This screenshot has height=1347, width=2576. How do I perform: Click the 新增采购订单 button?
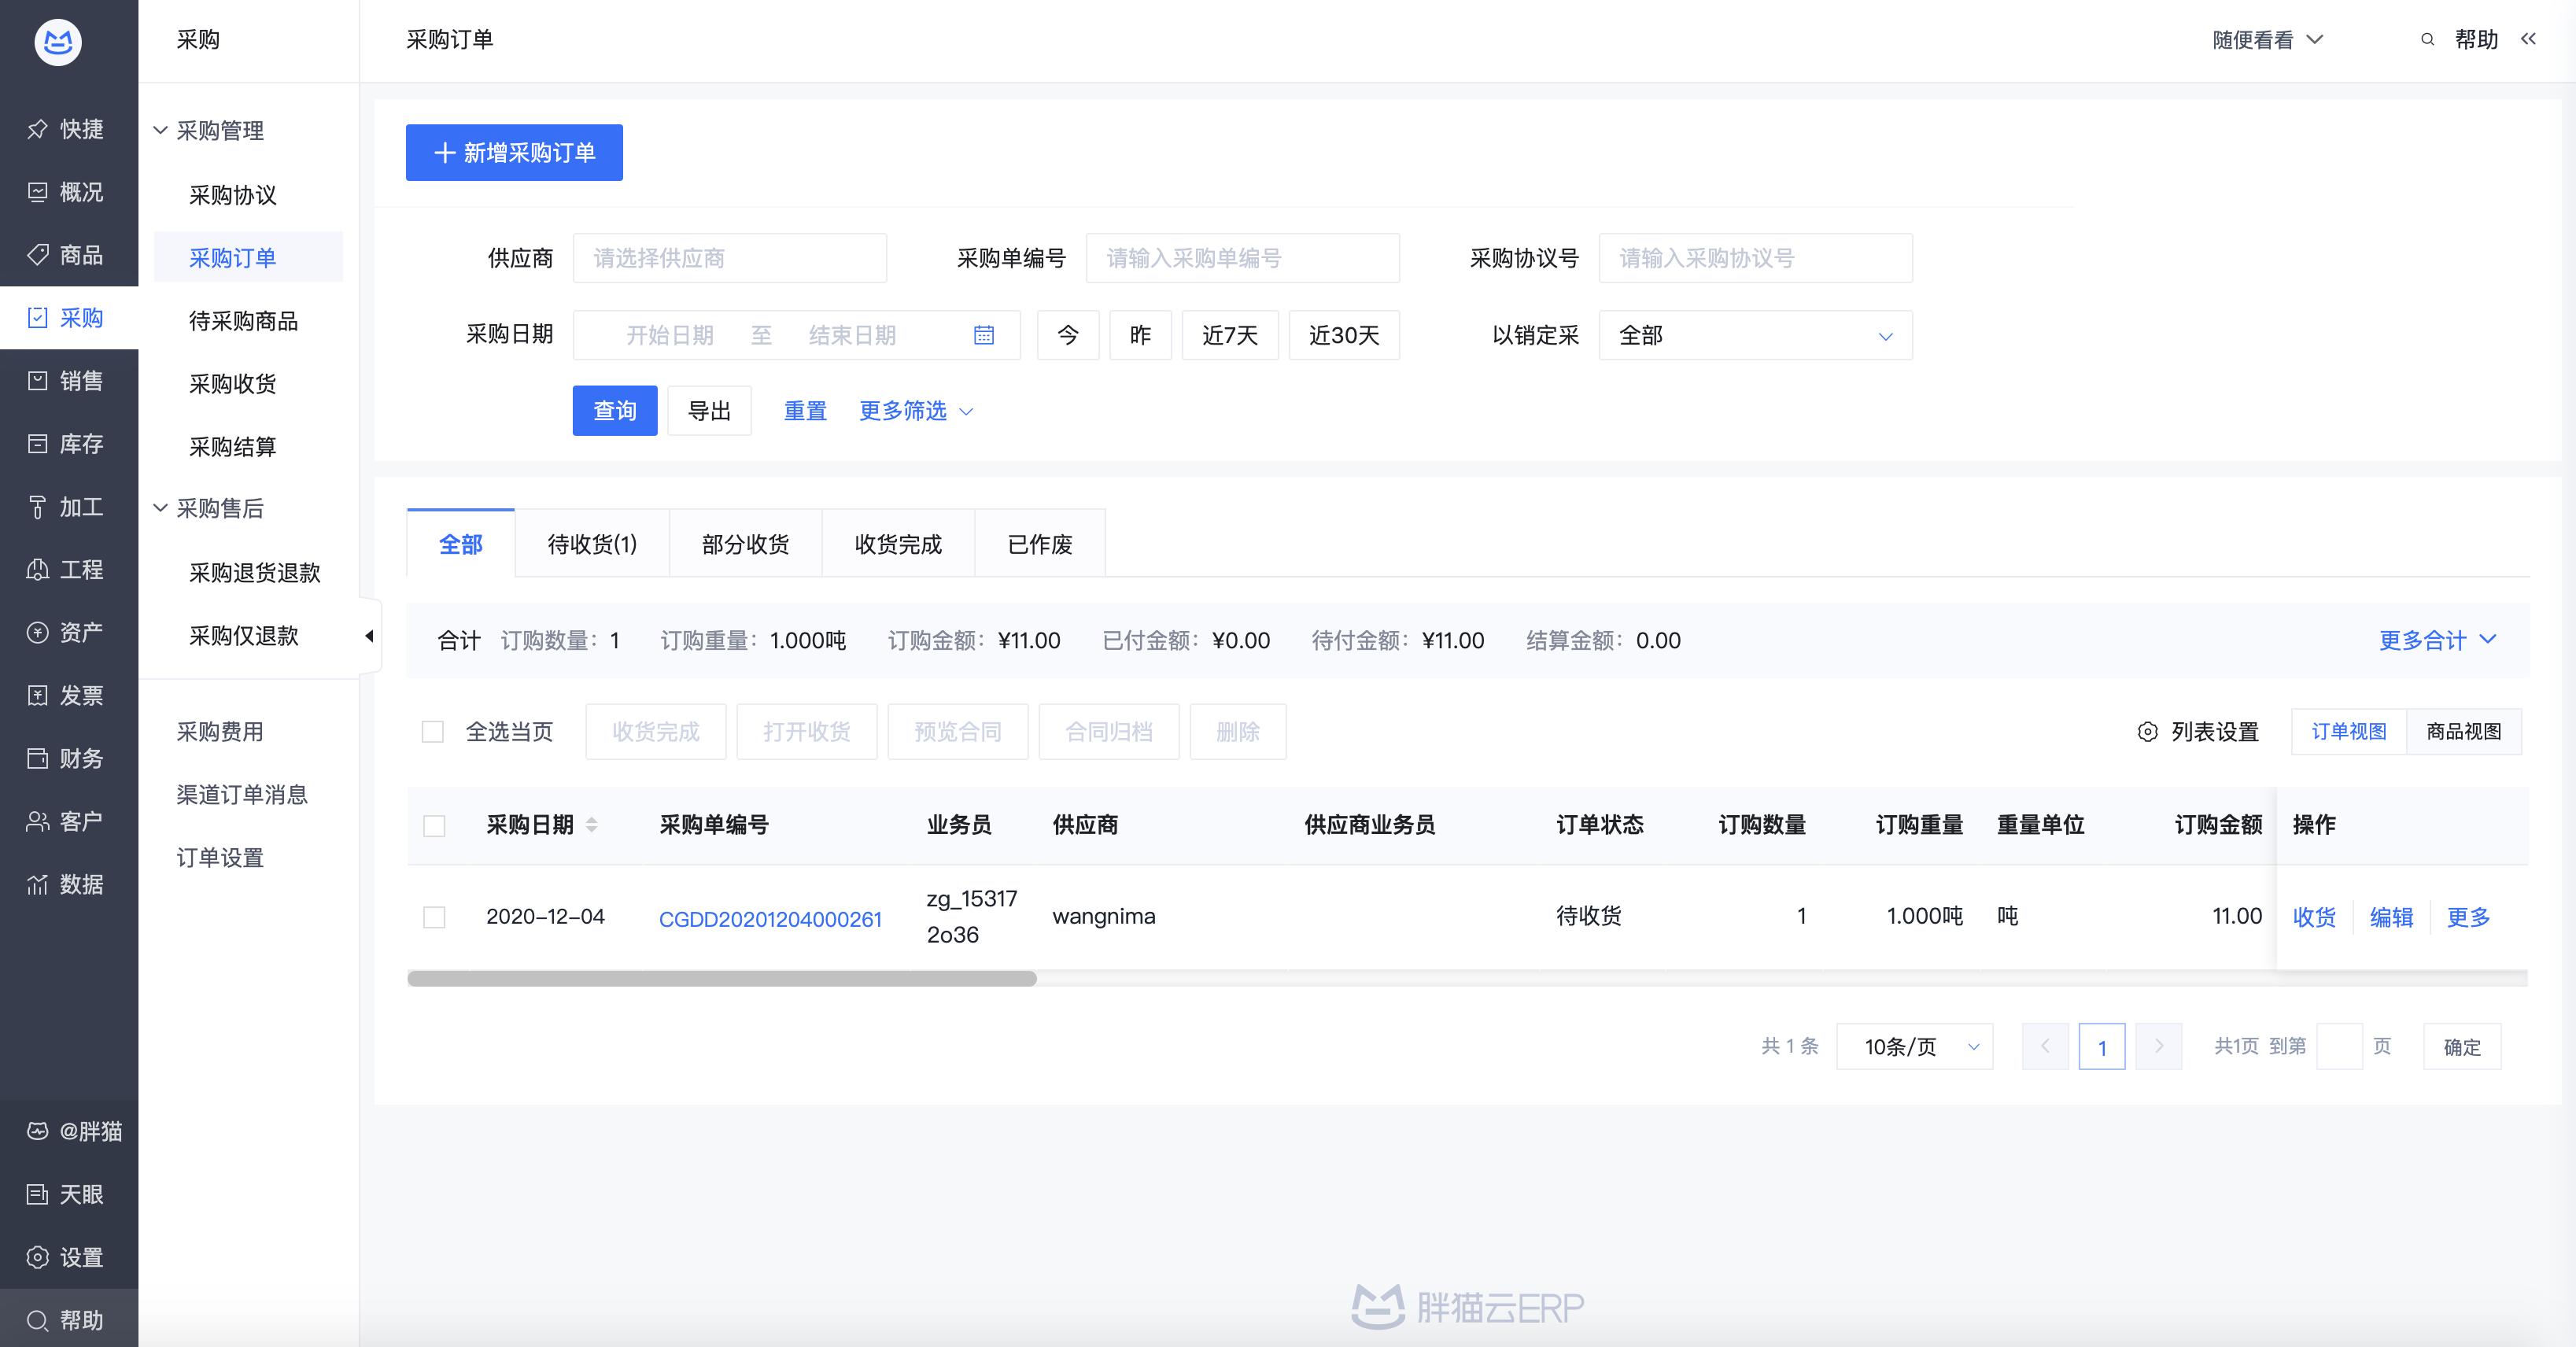pyautogui.click(x=513, y=152)
